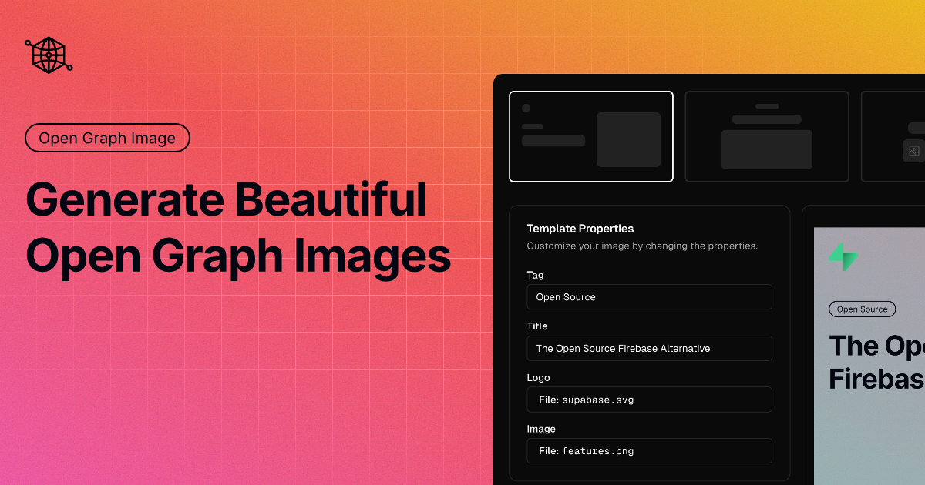The image size is (925, 485).
Task: Click the Template Properties heading
Action: coord(580,229)
